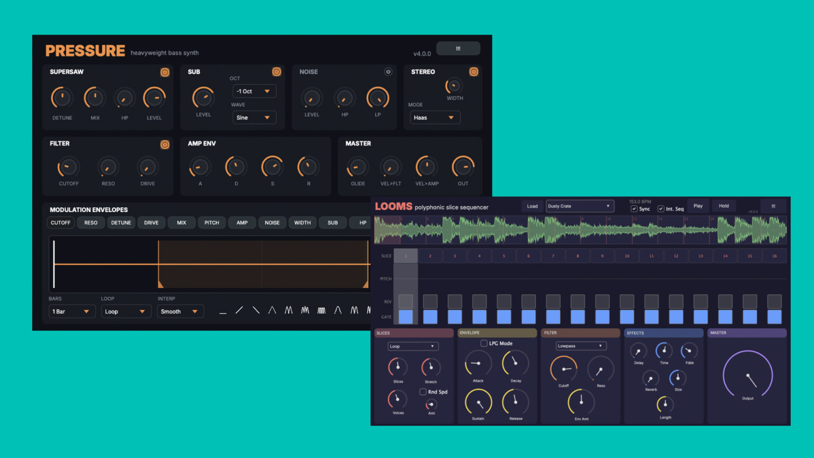Click the Load button in Looms
This screenshot has height=458, width=814.
(x=532, y=206)
